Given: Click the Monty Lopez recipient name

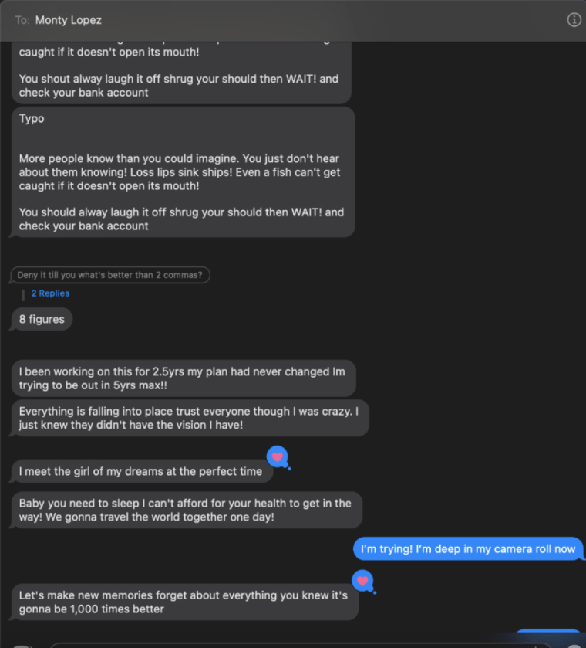Looking at the screenshot, I should pyautogui.click(x=69, y=20).
